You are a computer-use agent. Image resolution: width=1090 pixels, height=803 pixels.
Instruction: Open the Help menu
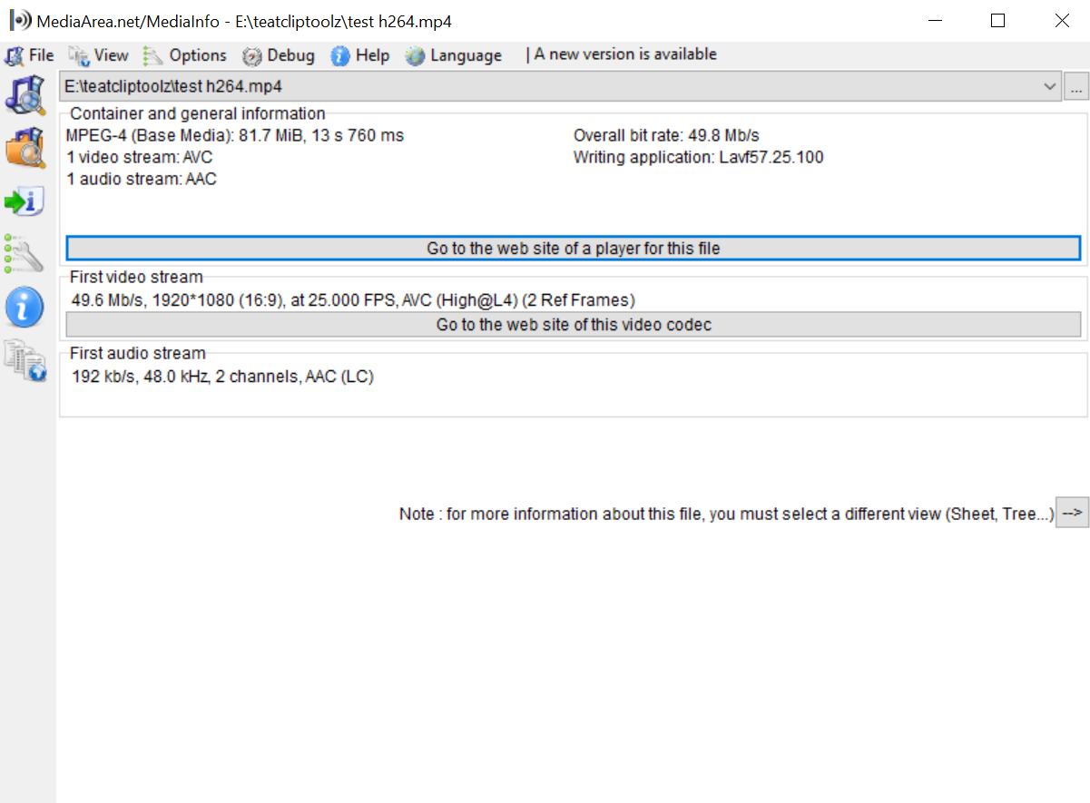point(360,55)
